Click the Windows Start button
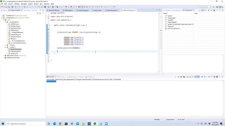Viewport: 225px width, 126px height. (3, 124)
